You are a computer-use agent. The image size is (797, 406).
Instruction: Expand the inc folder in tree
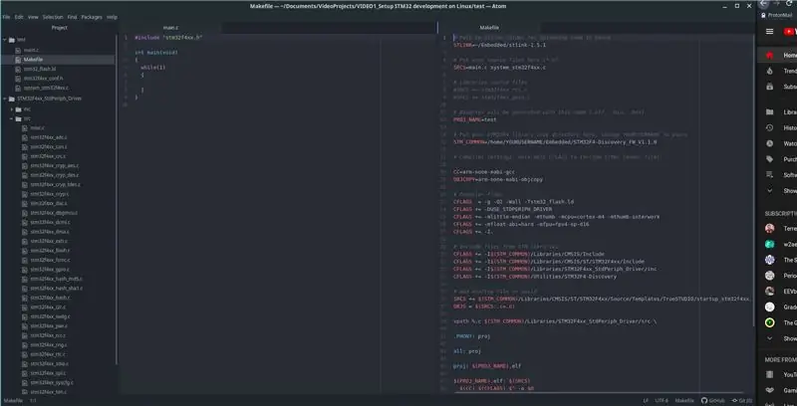tap(12, 109)
